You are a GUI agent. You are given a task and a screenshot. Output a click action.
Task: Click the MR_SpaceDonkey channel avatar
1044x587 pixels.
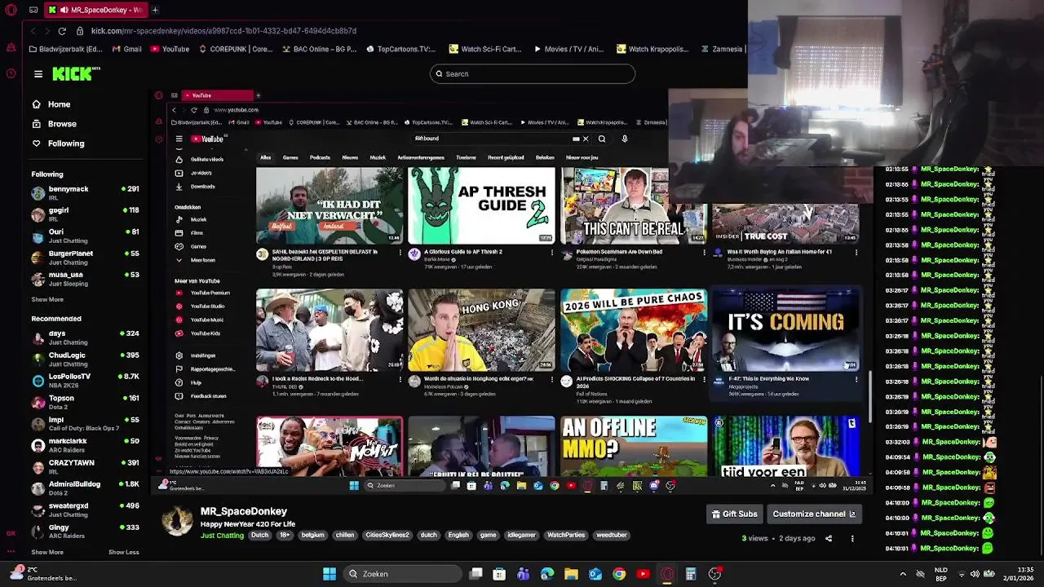(x=176, y=520)
